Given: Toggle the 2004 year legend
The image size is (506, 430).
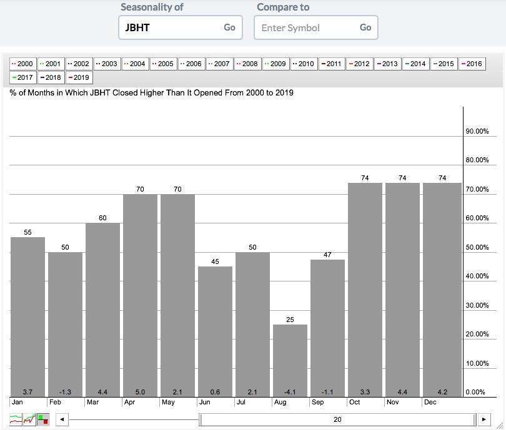Looking at the screenshot, I should pyautogui.click(x=135, y=64).
